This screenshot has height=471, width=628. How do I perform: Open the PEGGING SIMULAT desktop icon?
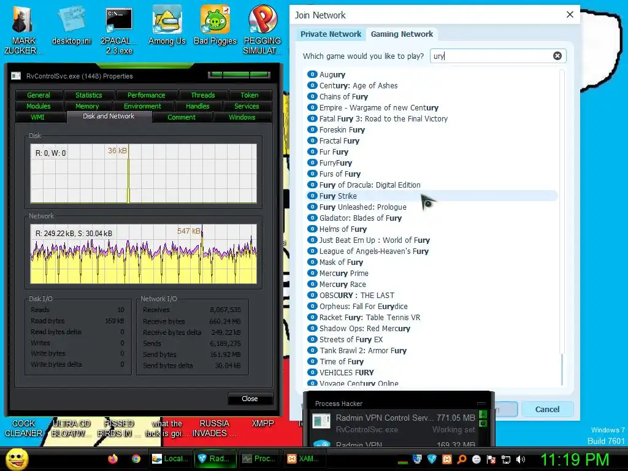(262, 30)
